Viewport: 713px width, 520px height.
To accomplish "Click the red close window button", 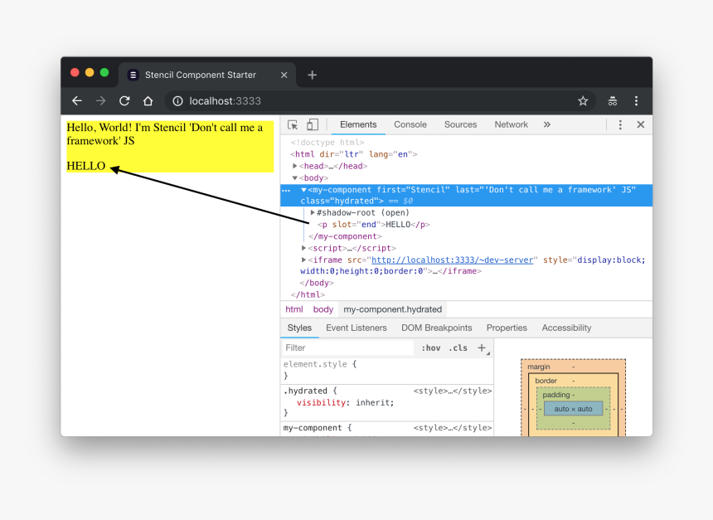I will click(75, 73).
